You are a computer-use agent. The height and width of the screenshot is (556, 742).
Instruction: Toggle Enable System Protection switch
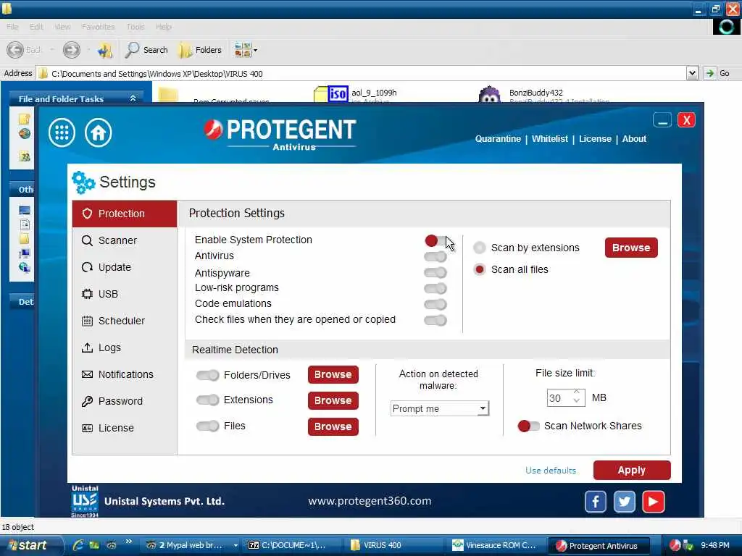(435, 240)
